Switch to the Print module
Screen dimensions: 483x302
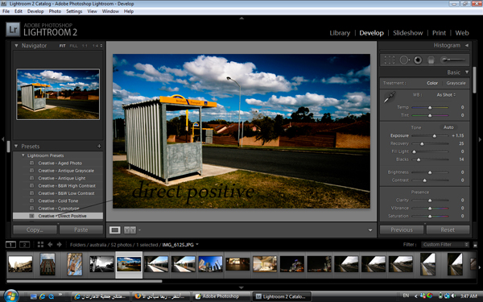pos(439,33)
